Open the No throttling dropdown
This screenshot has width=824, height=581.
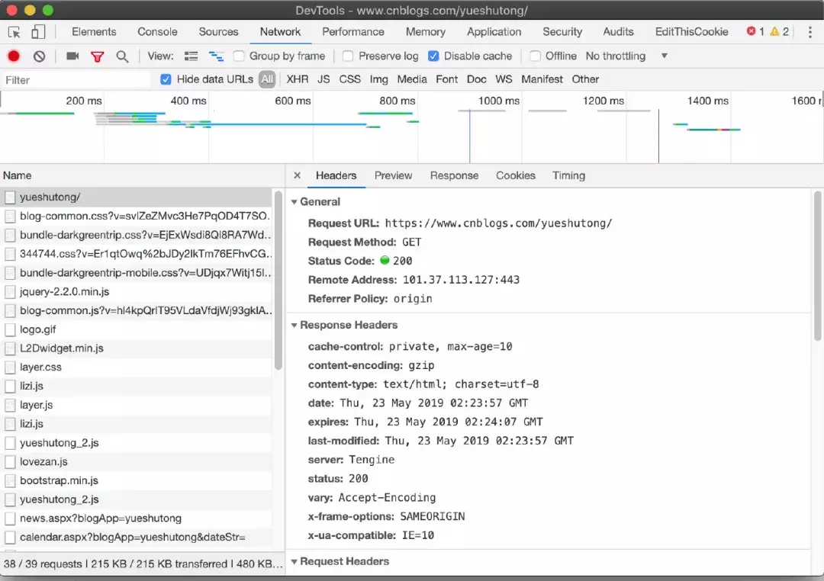pyautogui.click(x=626, y=56)
